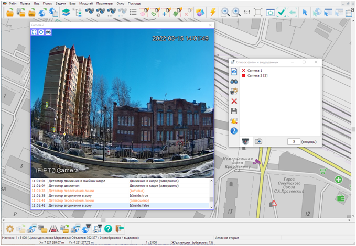Screen dimensions: 356x246
Task: Toggle fullscreen icon in Camera 2 window
Action: 35,32
